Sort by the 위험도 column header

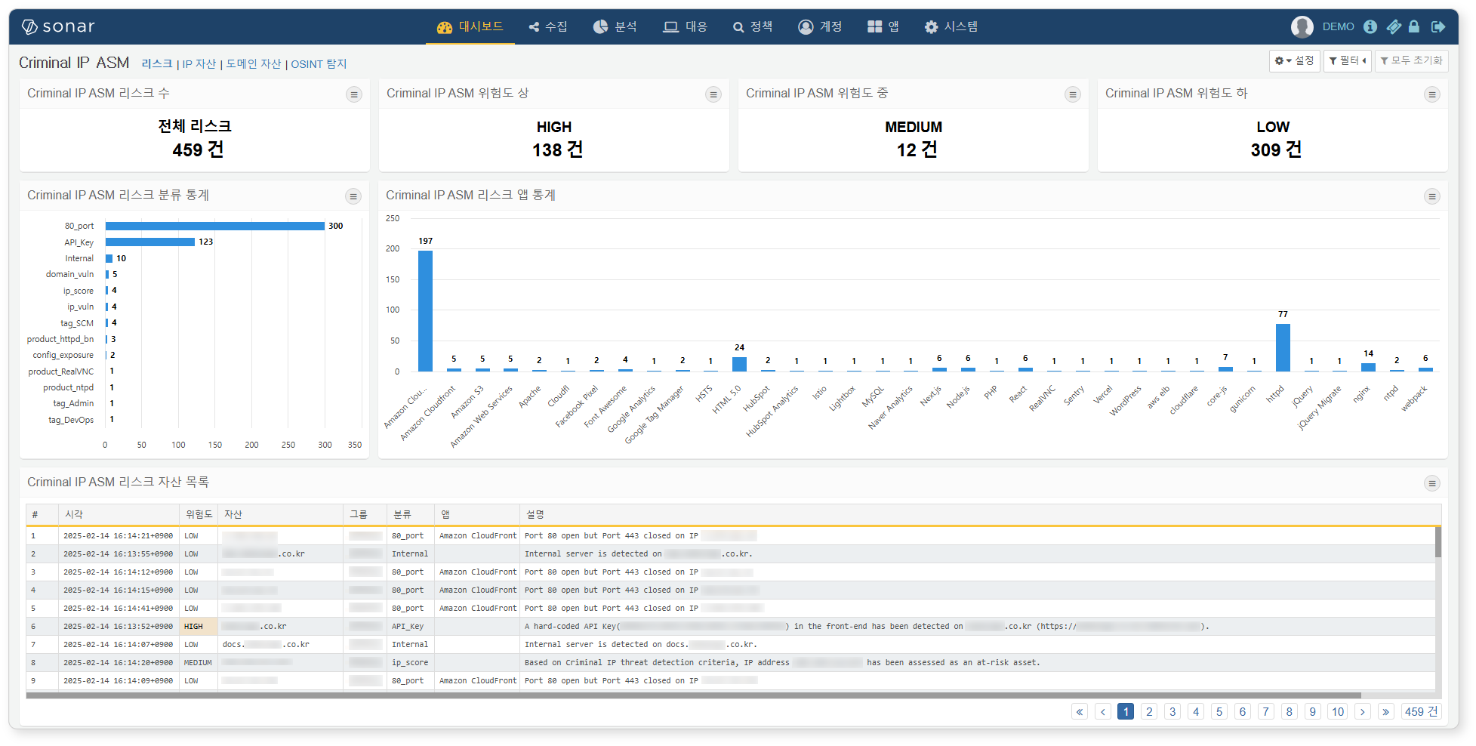pyautogui.click(x=199, y=514)
